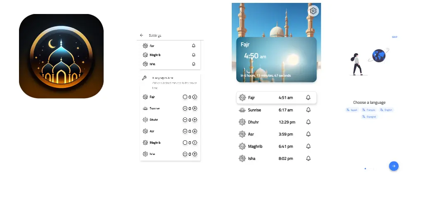Toggle the Maghrib 6:41 pm notification bell
This screenshot has width=423, height=206.
click(x=308, y=146)
